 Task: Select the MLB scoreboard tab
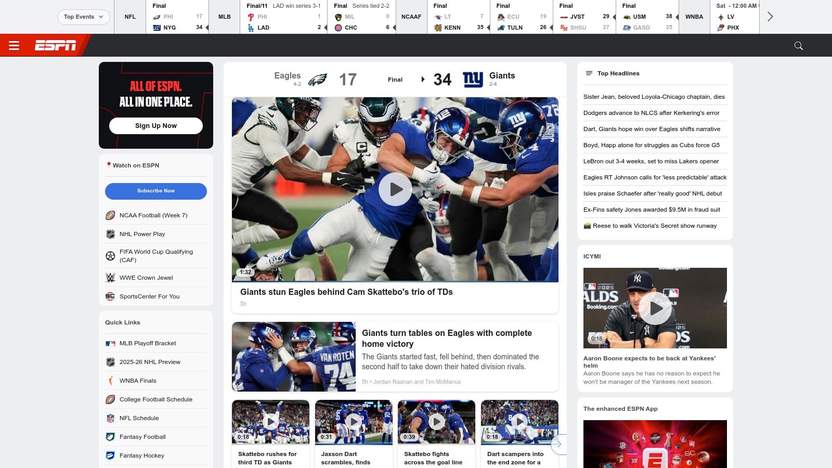[225, 17]
